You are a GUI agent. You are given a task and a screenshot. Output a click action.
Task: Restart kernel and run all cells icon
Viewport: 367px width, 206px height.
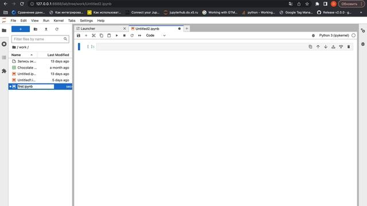(139, 35)
